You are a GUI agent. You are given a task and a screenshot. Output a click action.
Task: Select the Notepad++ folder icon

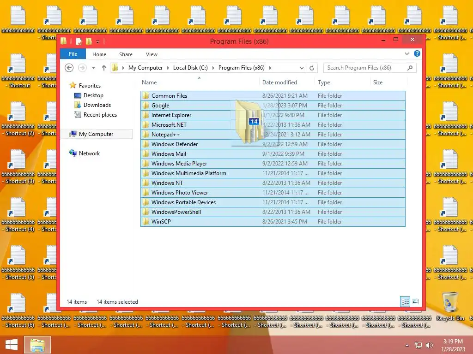tap(146, 134)
